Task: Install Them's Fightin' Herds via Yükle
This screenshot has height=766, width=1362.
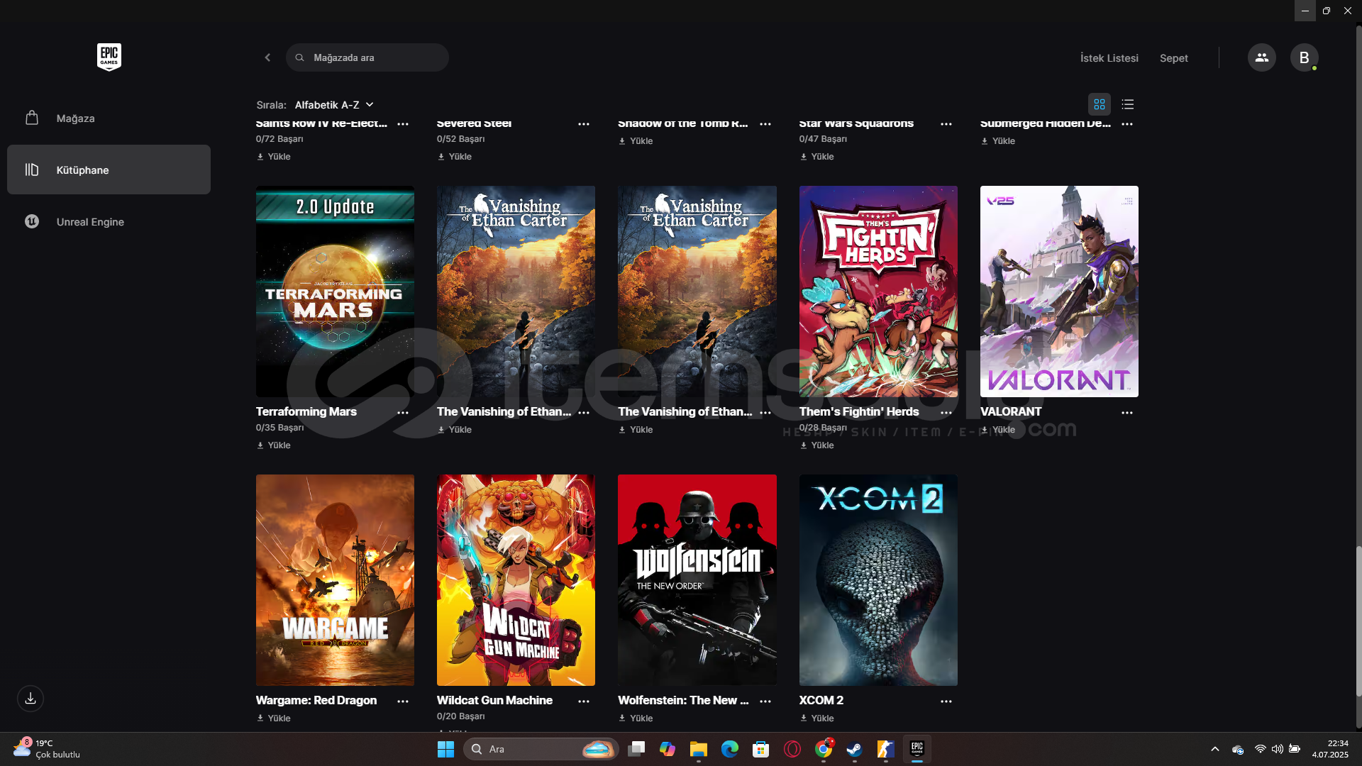Action: click(x=817, y=445)
